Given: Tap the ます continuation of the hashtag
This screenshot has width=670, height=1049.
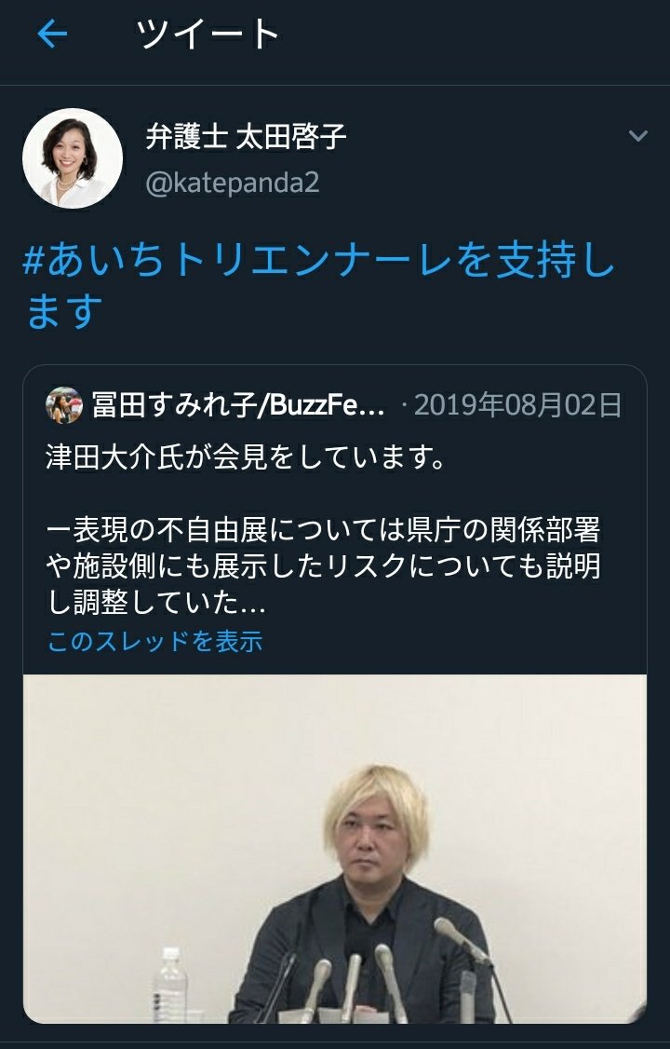Looking at the screenshot, I should click(x=64, y=312).
